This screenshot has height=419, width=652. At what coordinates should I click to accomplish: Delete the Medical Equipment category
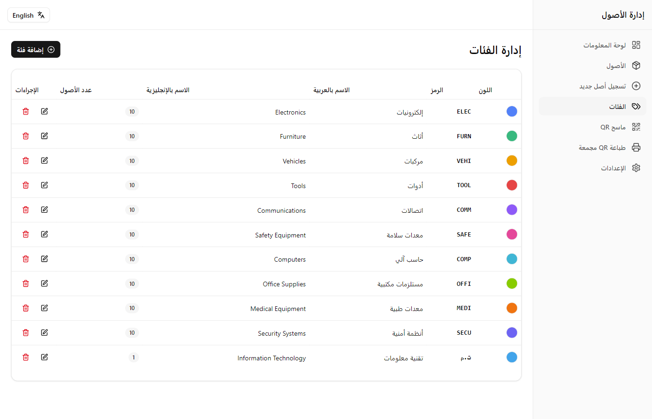26,308
